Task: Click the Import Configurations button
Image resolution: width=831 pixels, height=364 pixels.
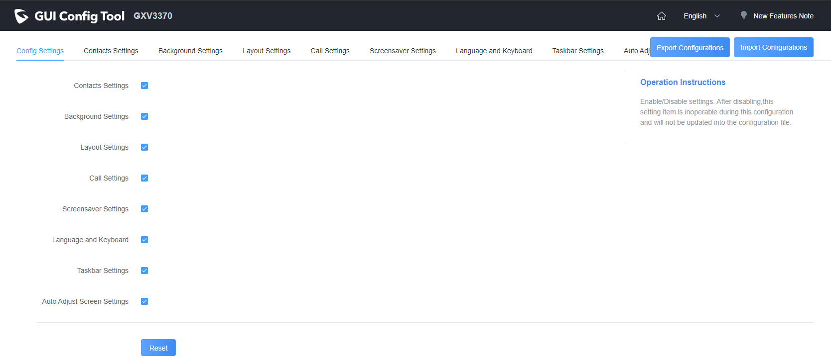Action: [x=774, y=47]
